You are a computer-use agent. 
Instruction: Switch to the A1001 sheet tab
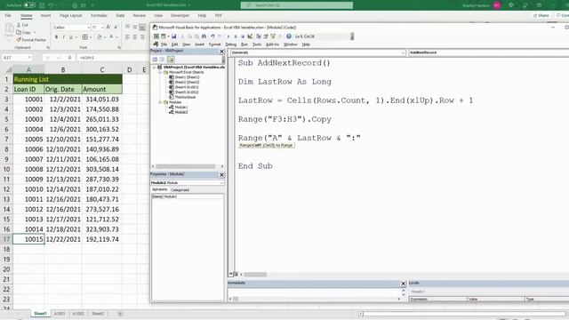[x=60, y=314]
